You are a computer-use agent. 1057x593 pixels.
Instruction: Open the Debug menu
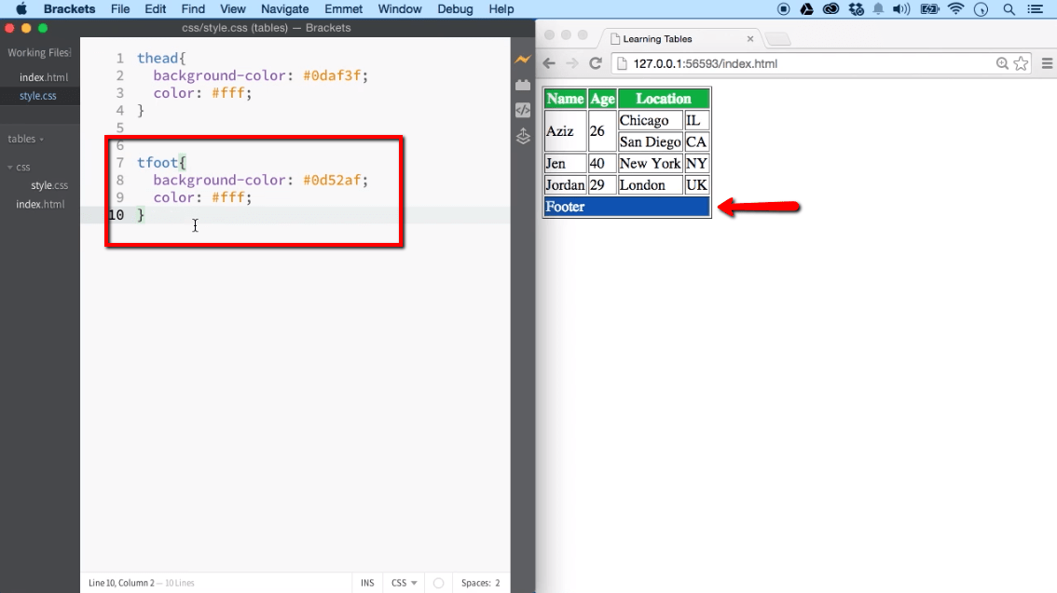[455, 8]
